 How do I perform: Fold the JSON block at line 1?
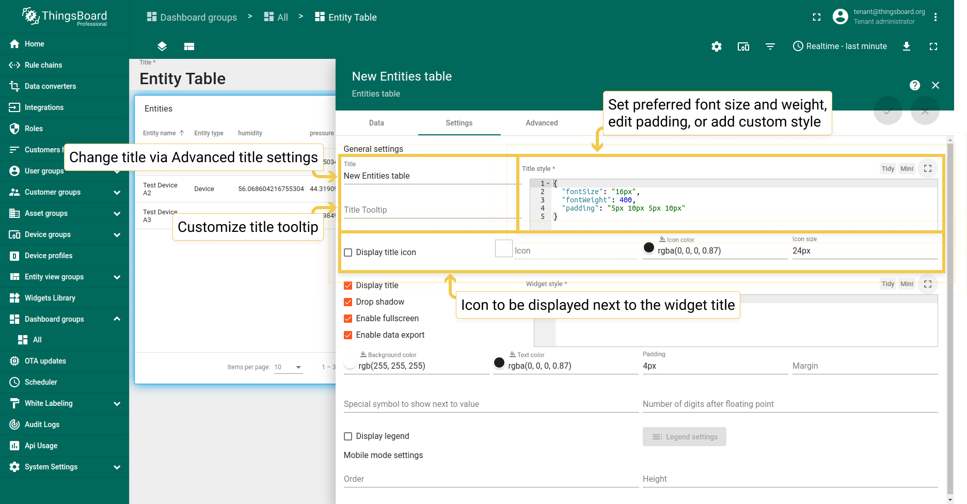click(x=548, y=183)
